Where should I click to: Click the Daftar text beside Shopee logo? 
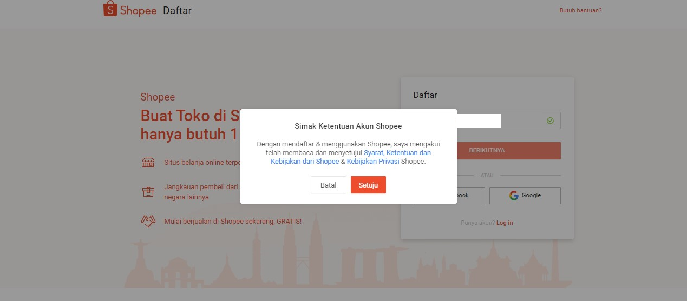[x=177, y=10]
